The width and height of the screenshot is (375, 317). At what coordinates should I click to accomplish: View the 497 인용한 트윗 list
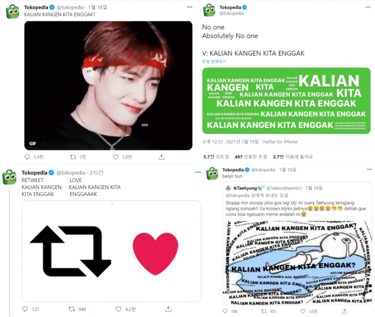[251, 156]
